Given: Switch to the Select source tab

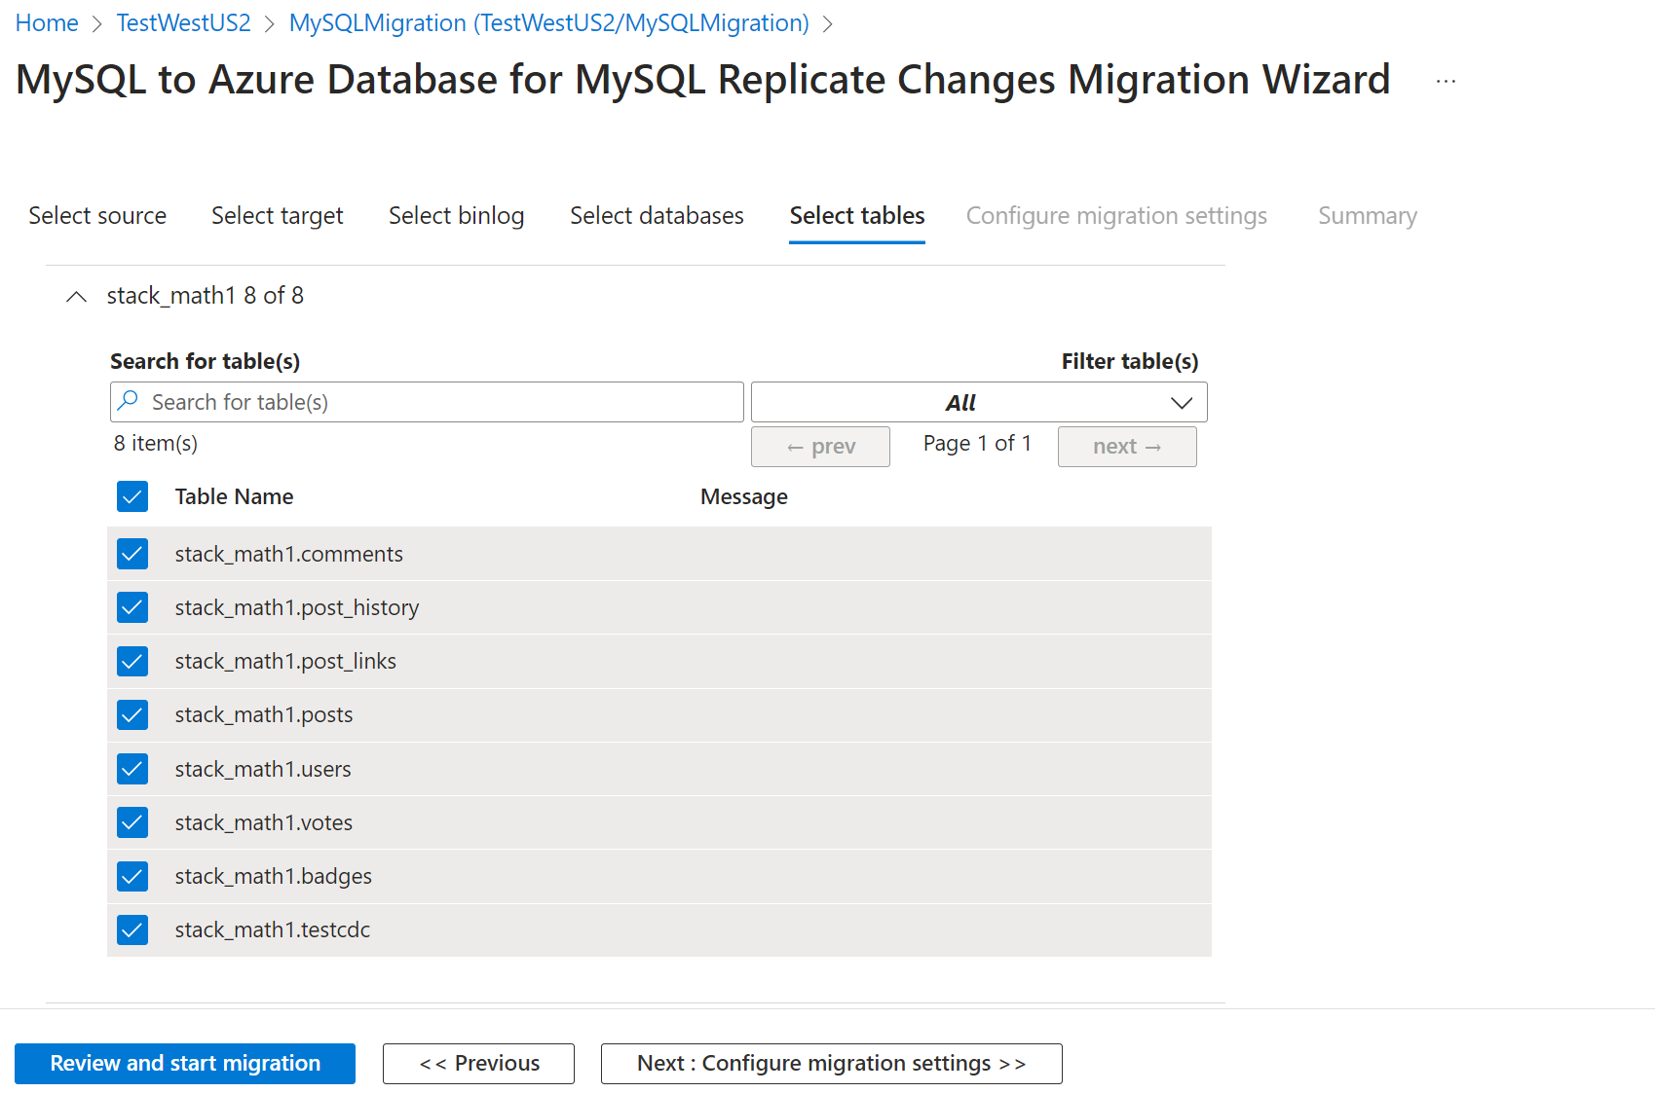Looking at the screenshot, I should click(97, 215).
